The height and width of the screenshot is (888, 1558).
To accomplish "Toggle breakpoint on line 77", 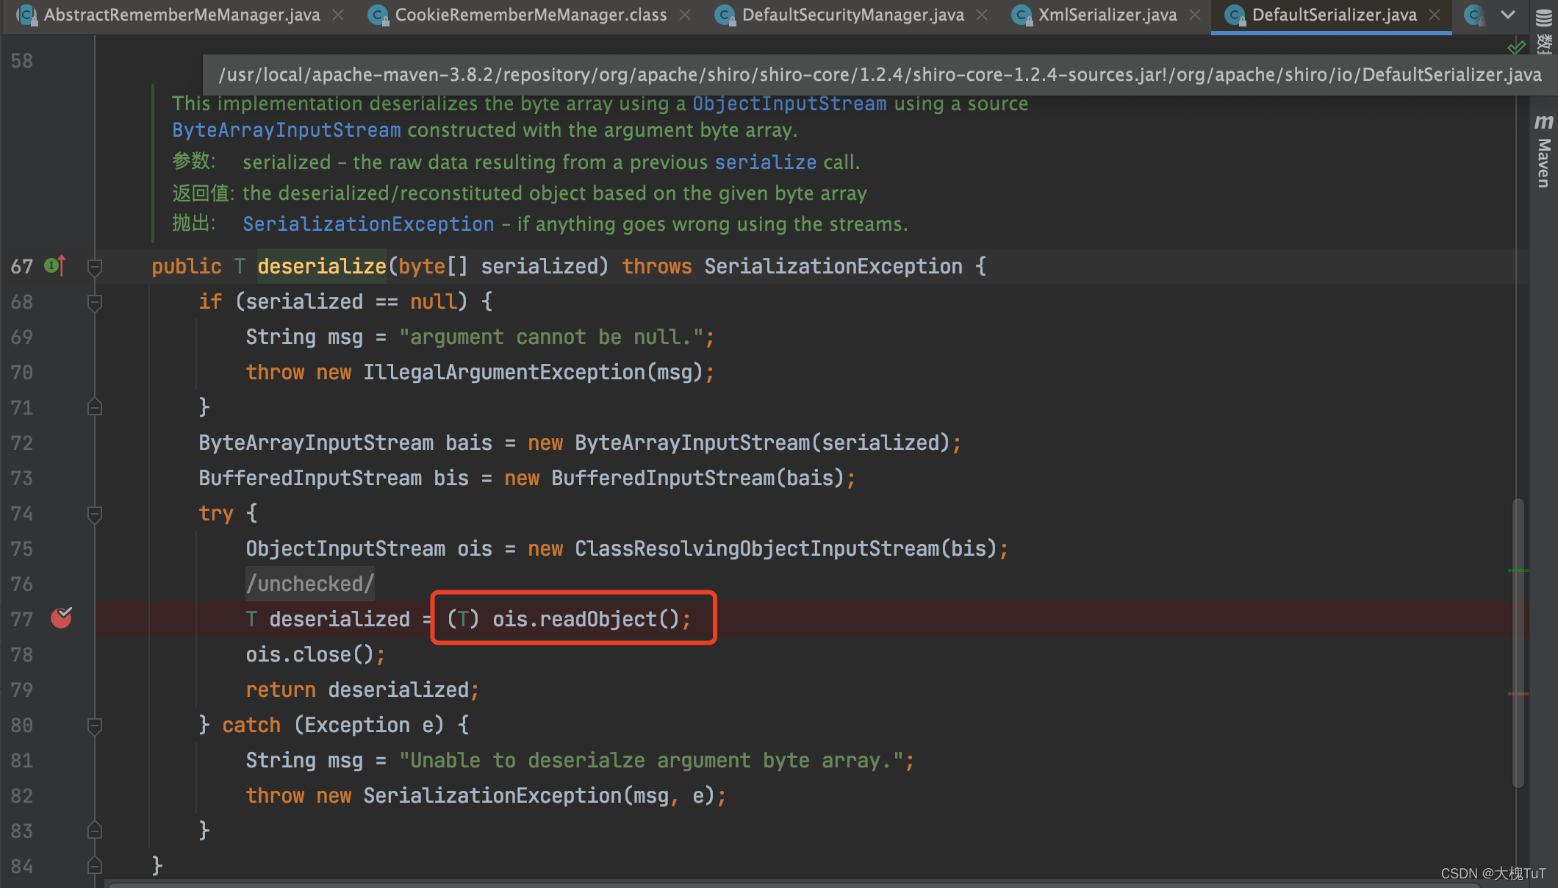I will coord(61,618).
